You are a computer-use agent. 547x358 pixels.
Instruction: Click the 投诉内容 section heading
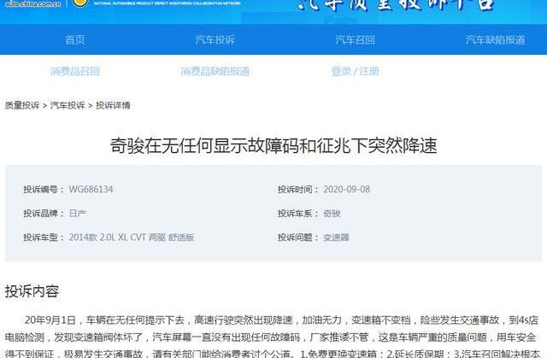[x=32, y=291]
